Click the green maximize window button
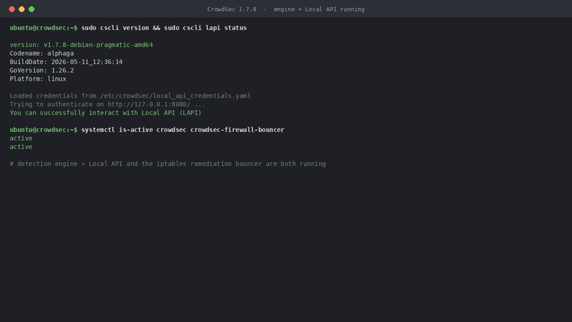The width and height of the screenshot is (572, 322). [32, 9]
